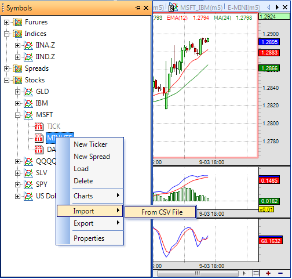This screenshot has height=279, width=292.
Task: Choose New Spread from context menu
Action: [90, 157]
